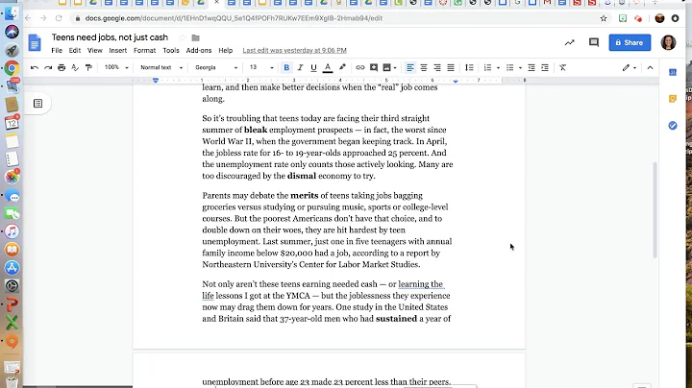
Task: Run spell check via toolbar icon
Action: (75, 67)
